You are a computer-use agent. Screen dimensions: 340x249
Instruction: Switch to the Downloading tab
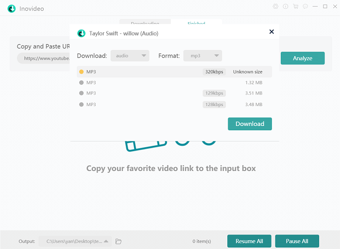coord(145,22)
